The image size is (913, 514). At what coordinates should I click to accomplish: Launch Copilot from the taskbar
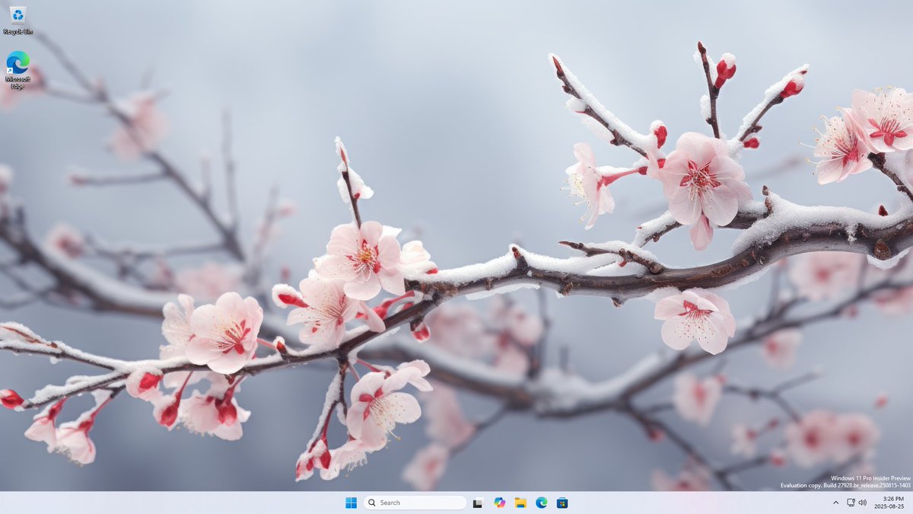[499, 503]
